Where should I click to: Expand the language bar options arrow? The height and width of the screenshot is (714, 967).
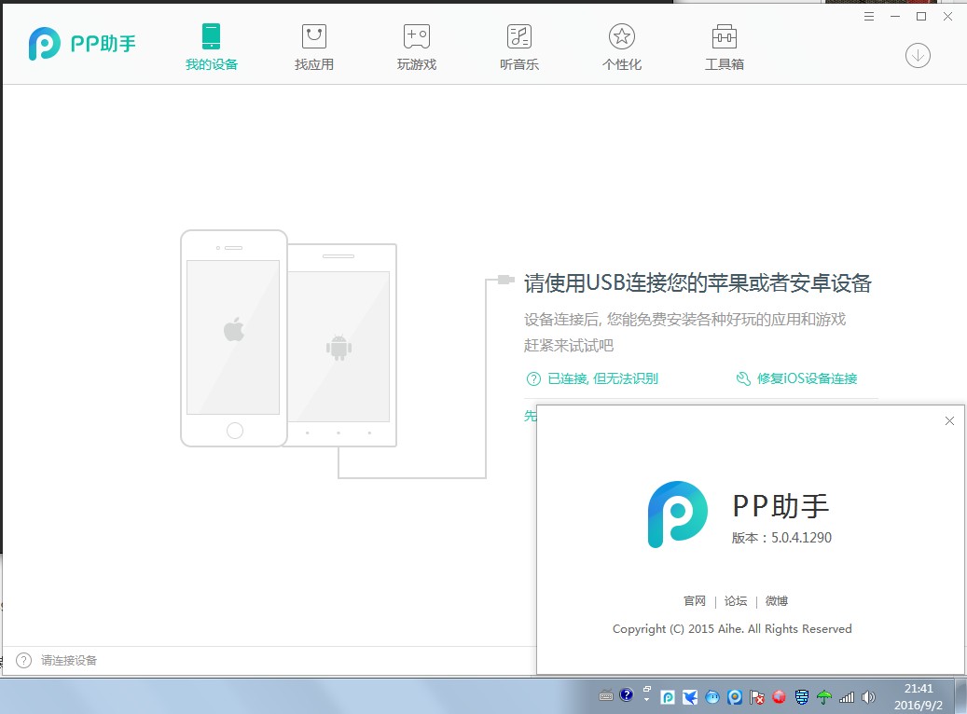[x=646, y=699]
